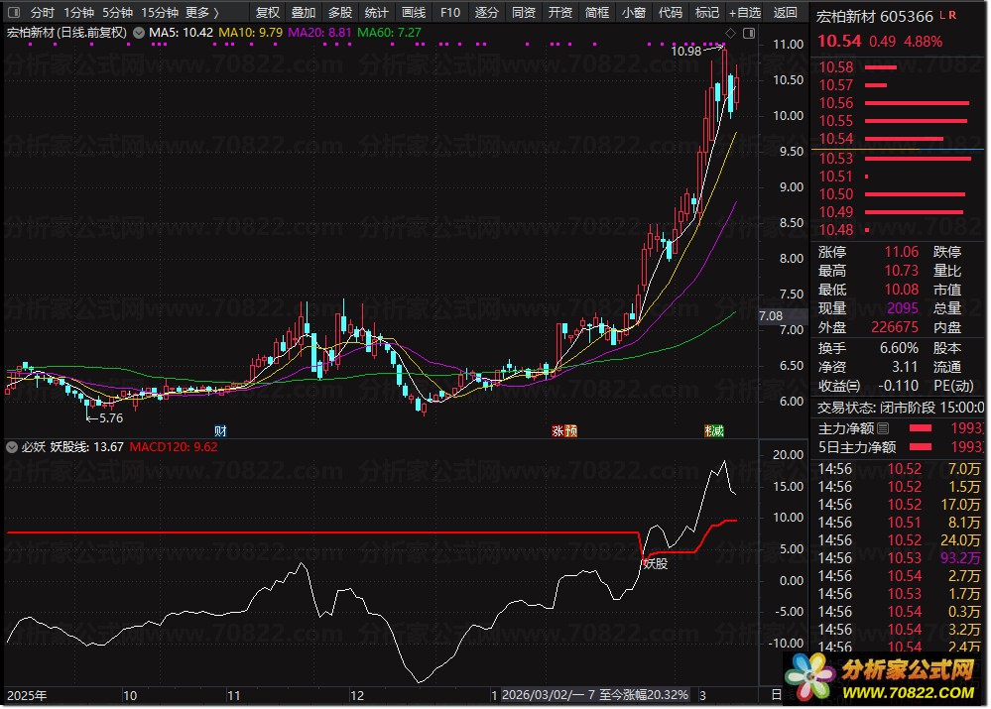The image size is (991, 709).
Task: Toggle the 小窗 small window mode
Action: pyautogui.click(x=633, y=13)
